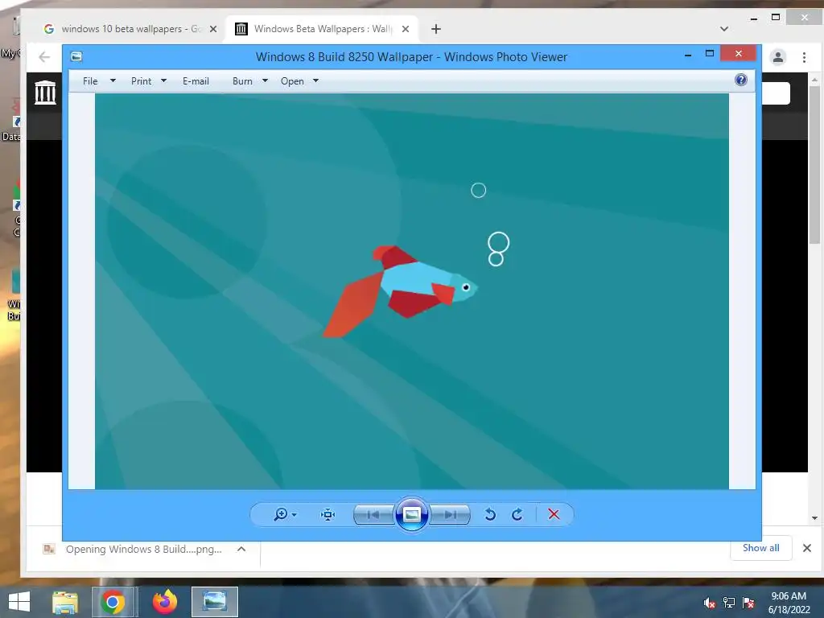Delete photo with red X icon
Image resolution: width=824 pixels, height=618 pixels.
(554, 514)
